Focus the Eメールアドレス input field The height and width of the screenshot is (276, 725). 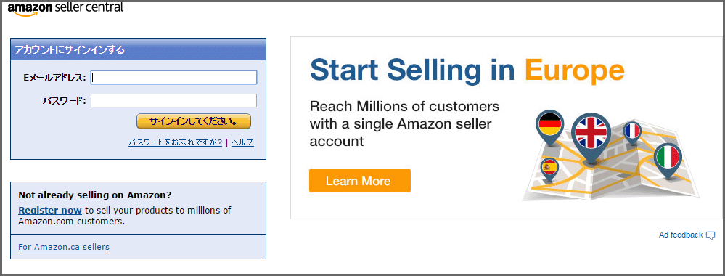(174, 78)
